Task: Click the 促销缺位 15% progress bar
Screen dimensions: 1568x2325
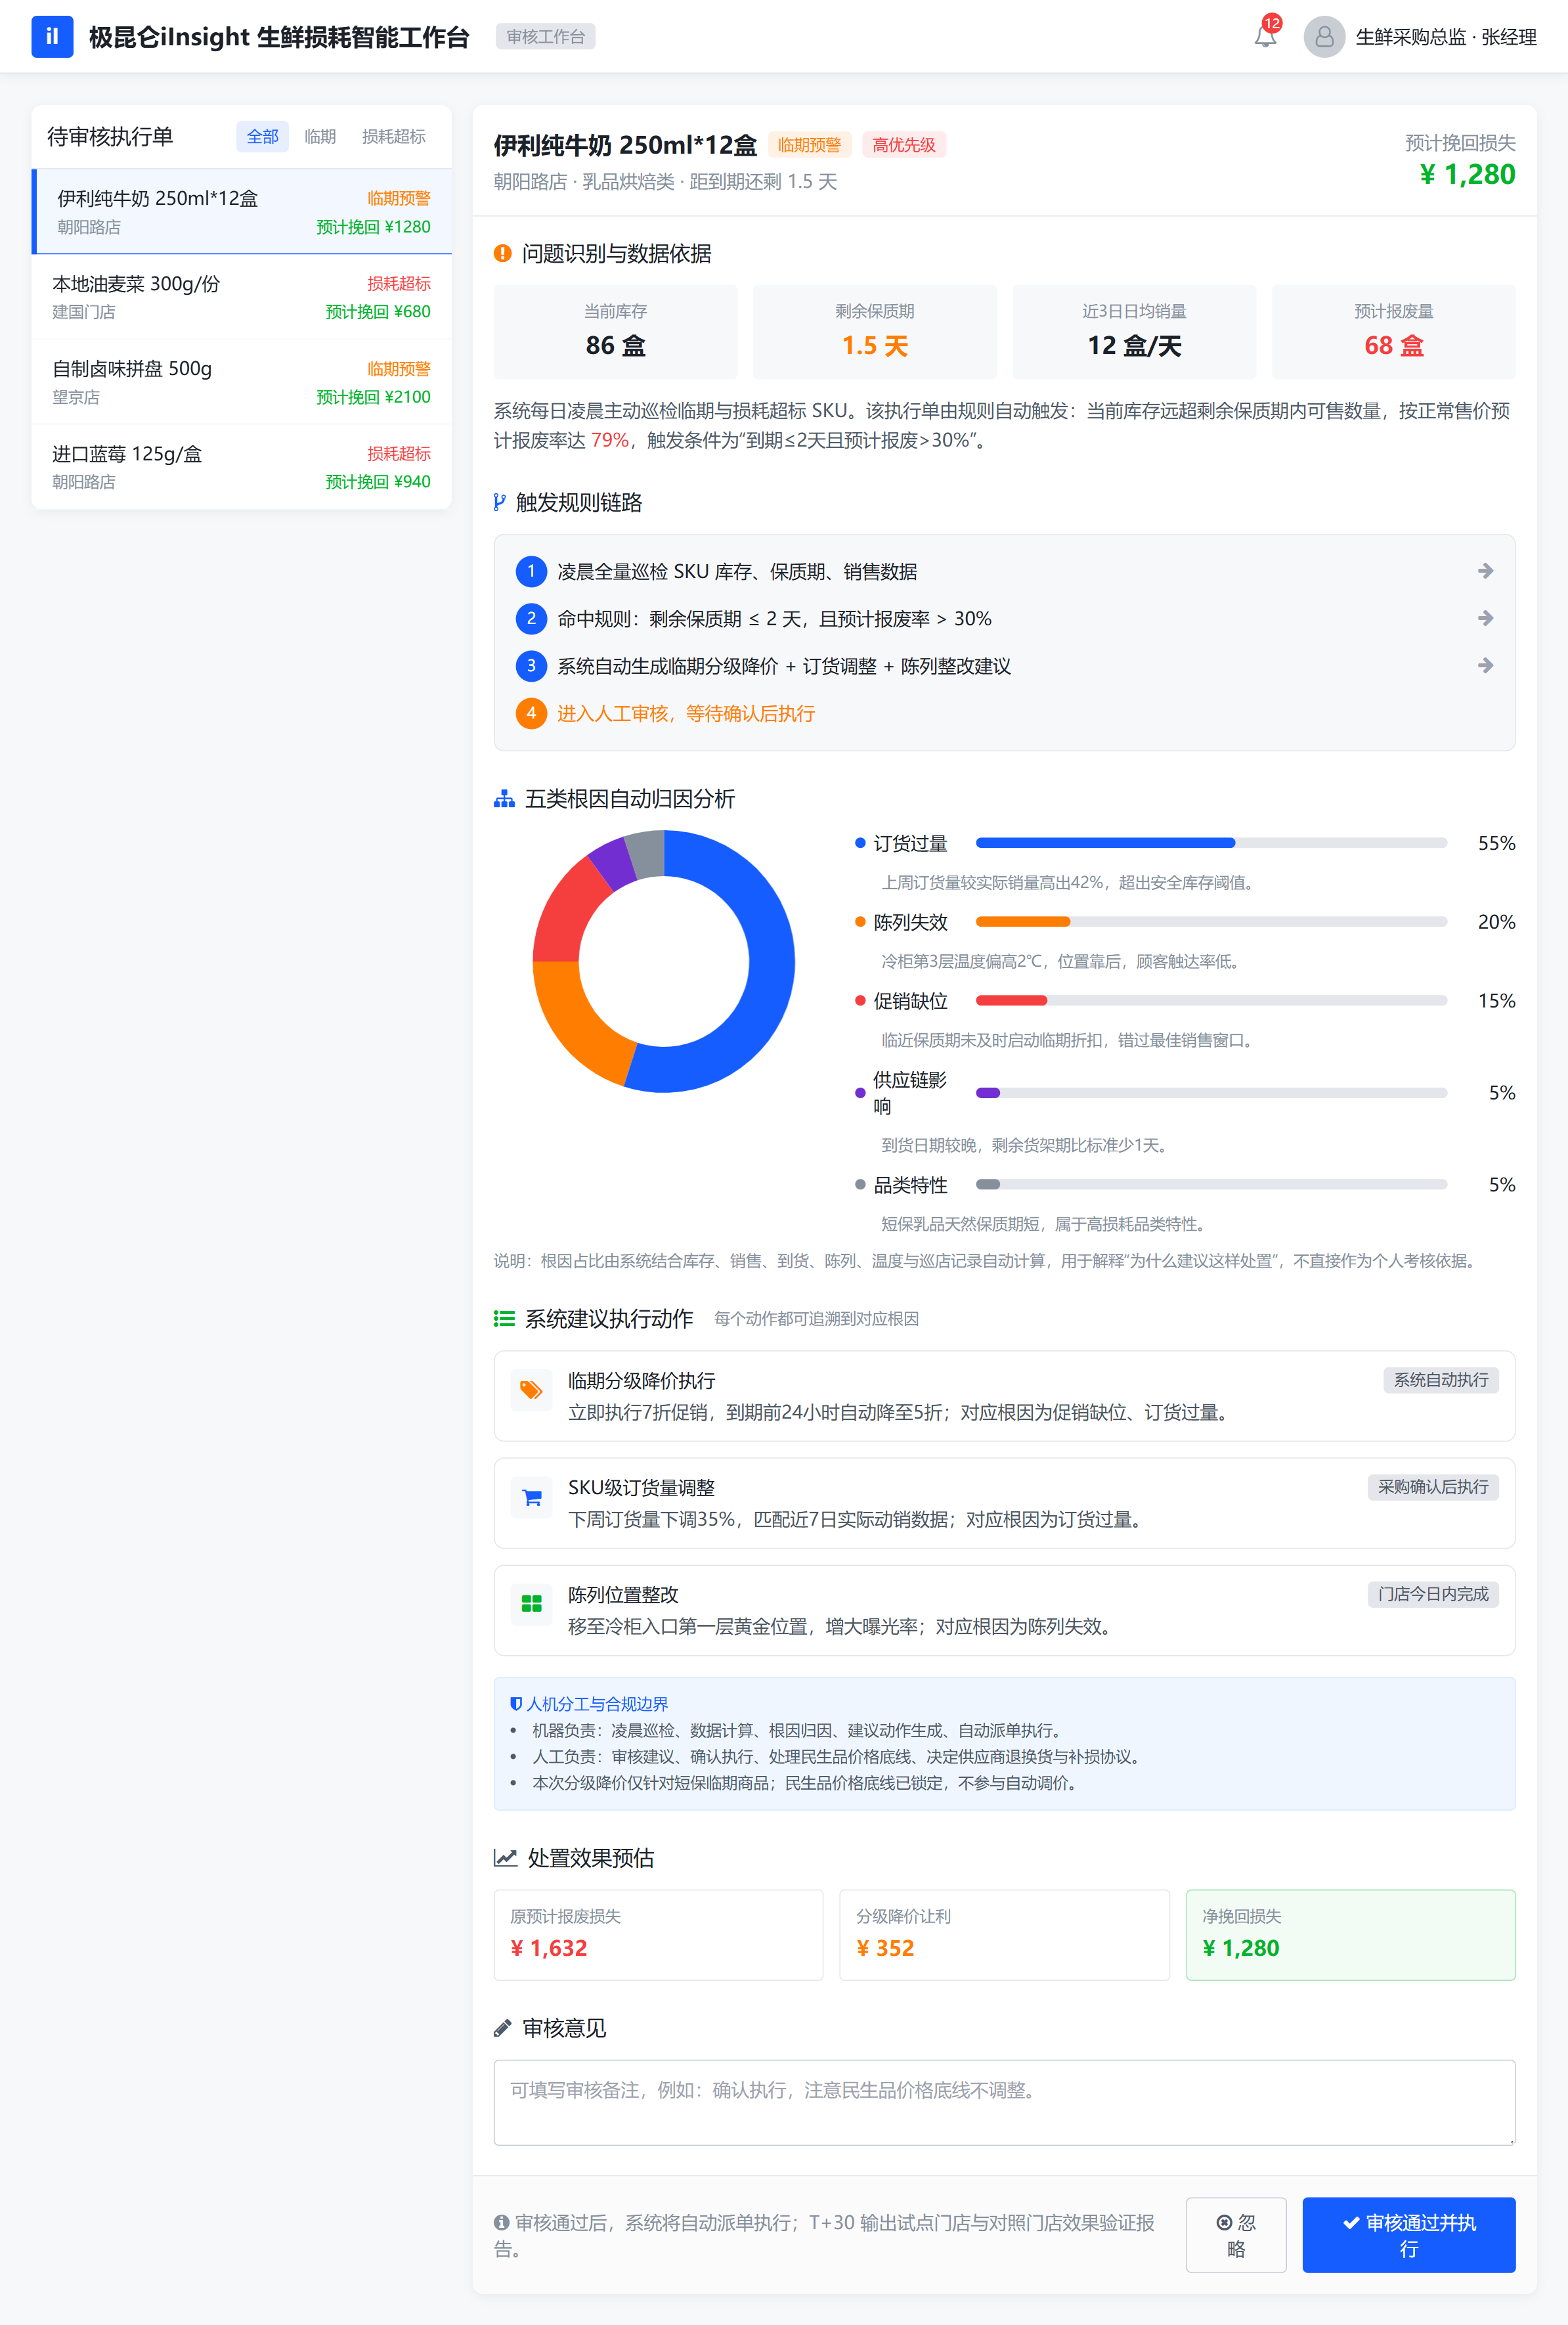Action: pos(1211,1001)
